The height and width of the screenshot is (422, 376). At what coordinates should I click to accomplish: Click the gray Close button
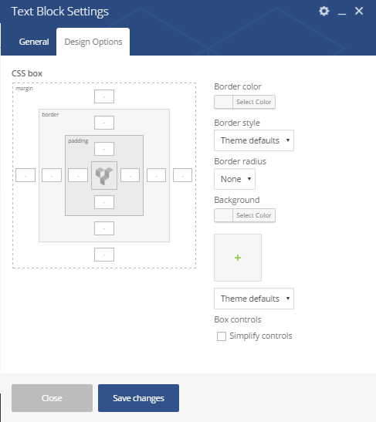[x=52, y=398]
